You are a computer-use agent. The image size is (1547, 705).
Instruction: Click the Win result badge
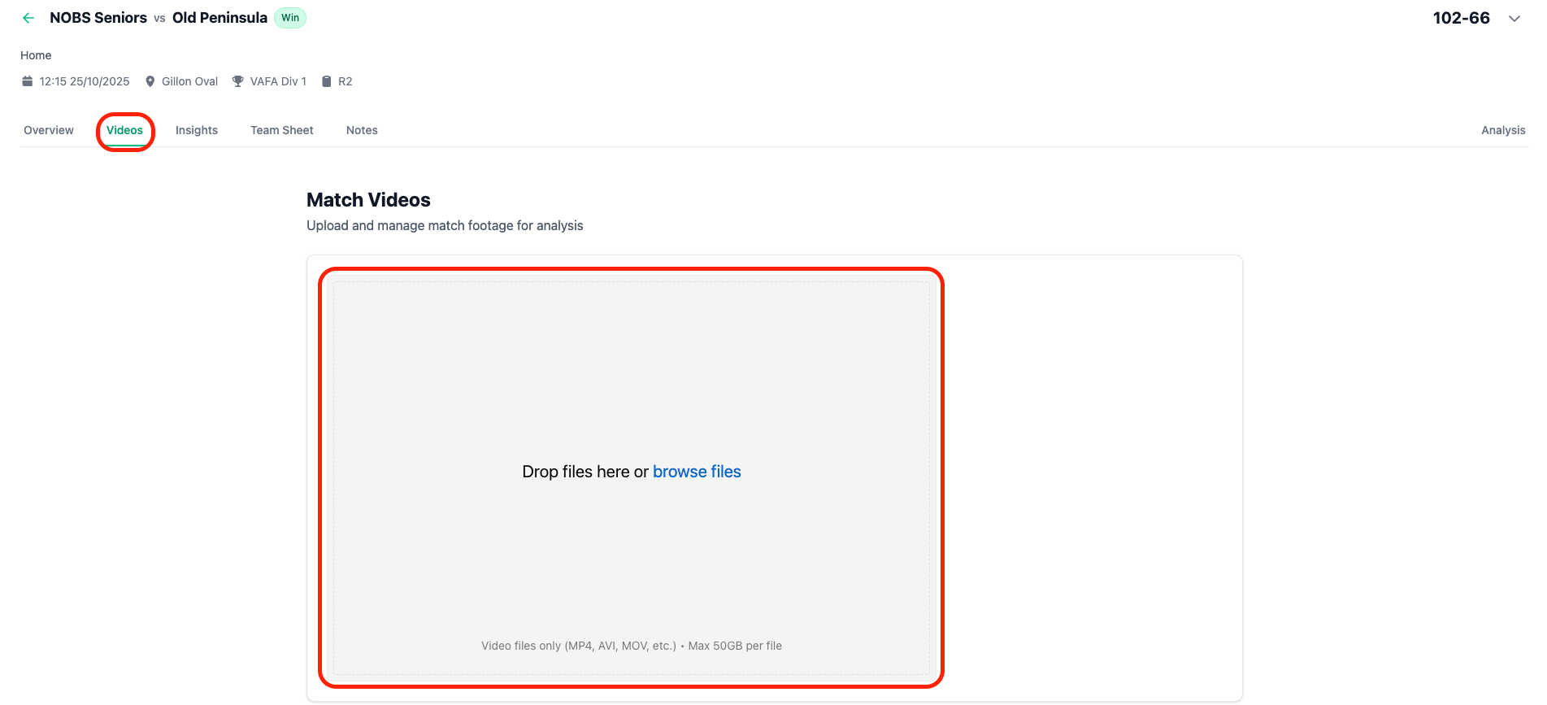(290, 18)
